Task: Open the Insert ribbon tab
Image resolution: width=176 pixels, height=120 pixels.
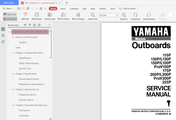Action: 63,9
